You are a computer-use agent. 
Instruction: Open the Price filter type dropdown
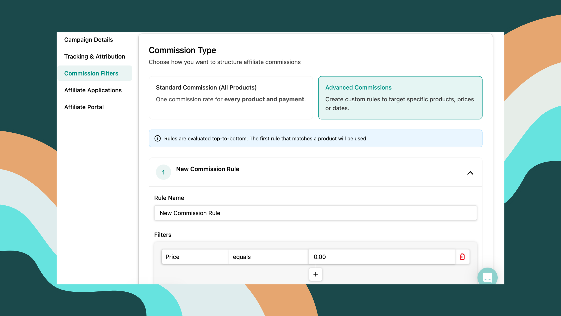[195, 257]
